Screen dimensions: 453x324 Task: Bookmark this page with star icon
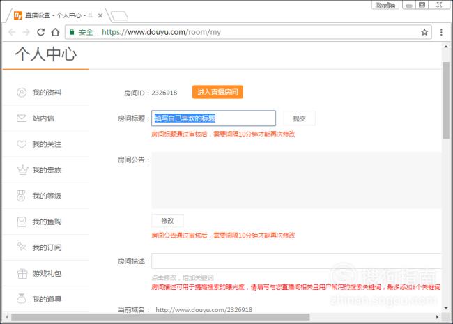(x=424, y=32)
